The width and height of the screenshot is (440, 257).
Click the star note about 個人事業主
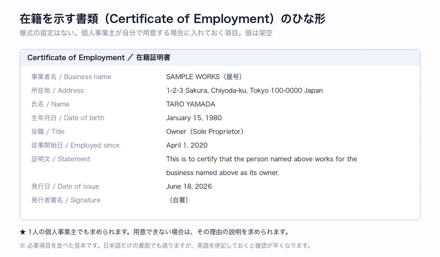coord(155,232)
